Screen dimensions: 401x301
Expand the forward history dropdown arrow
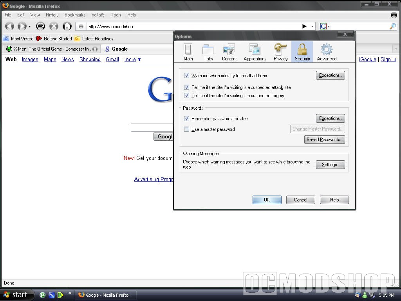[29, 26]
